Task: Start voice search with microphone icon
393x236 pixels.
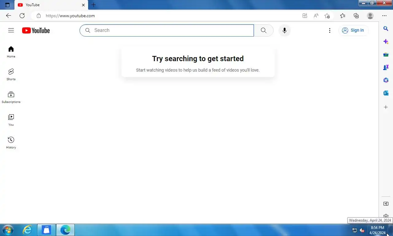Action: pos(285,30)
